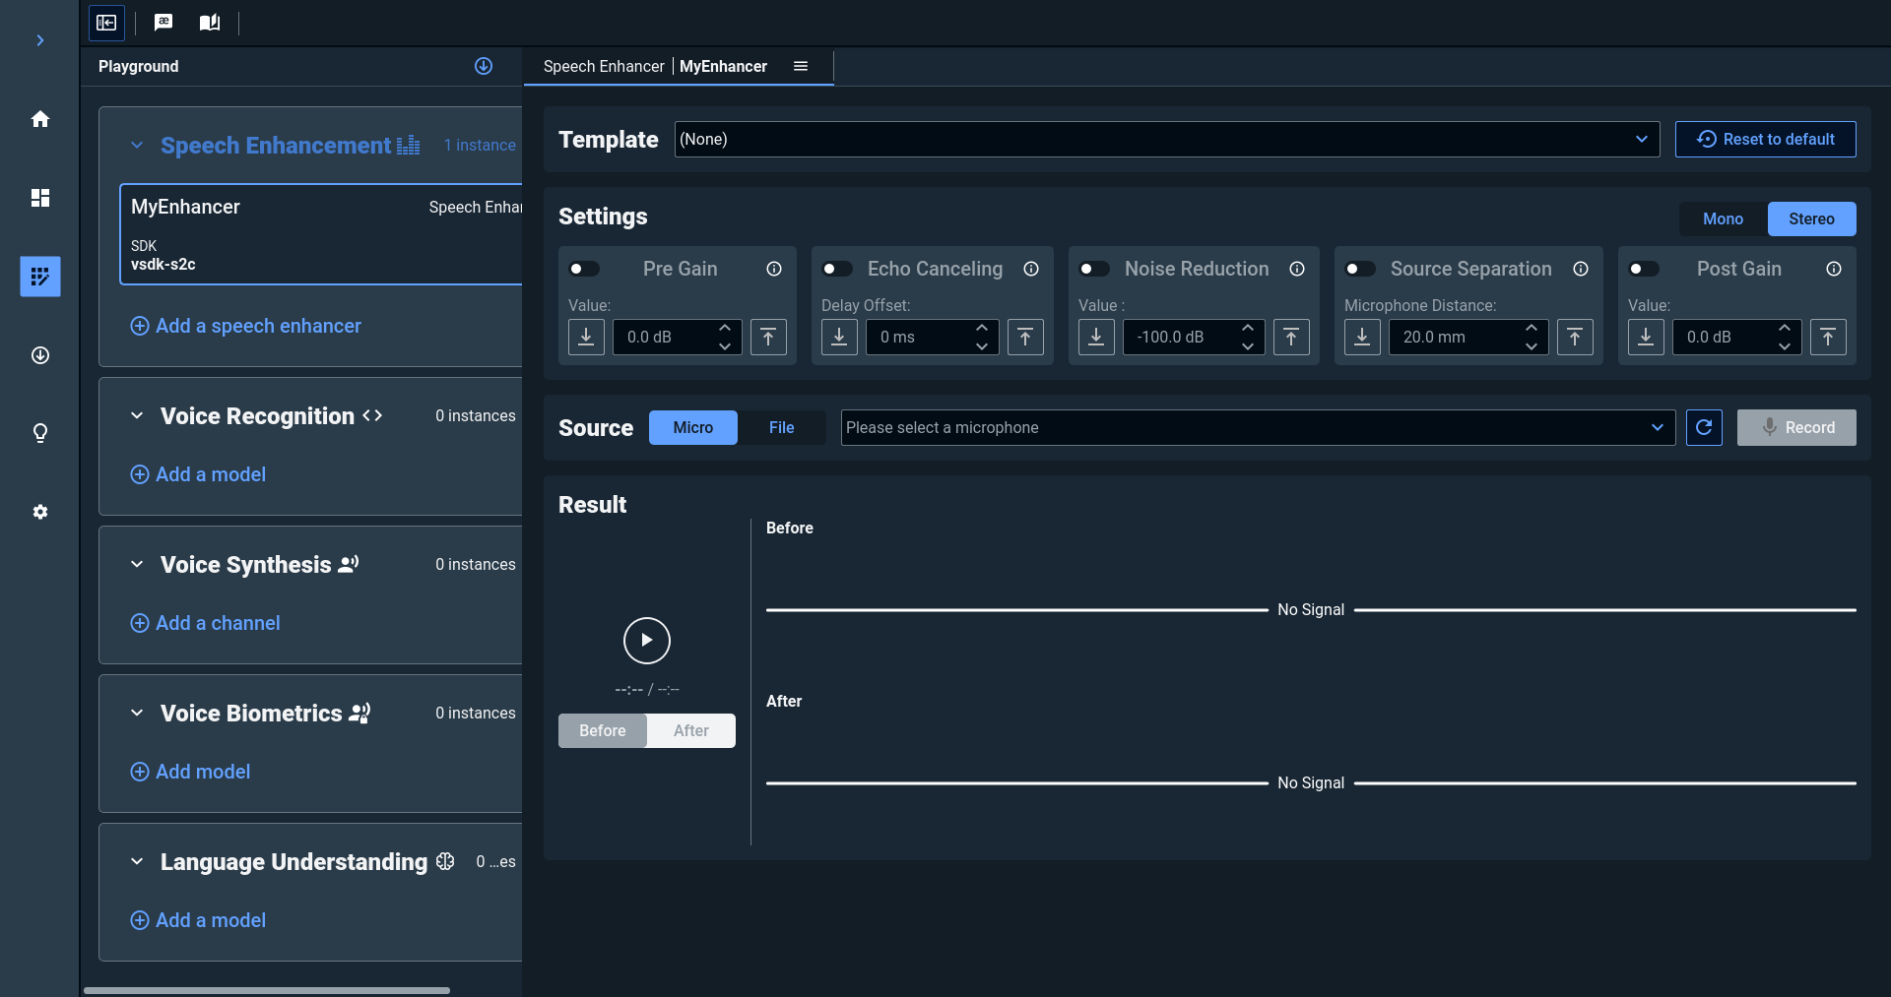Collapse the Voice Recognition section
Viewport: 1891px width, 997px height.
[137, 416]
